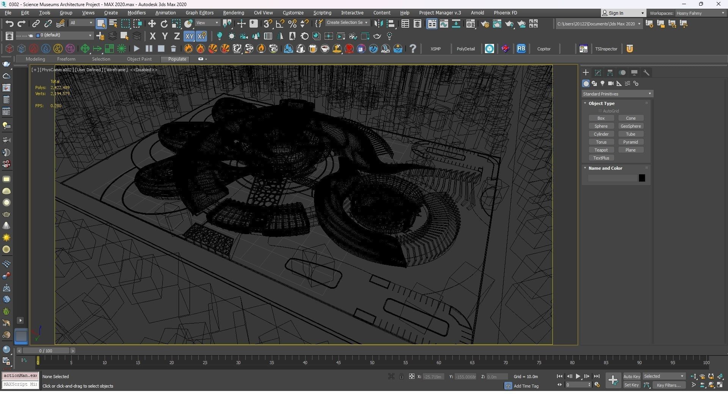
Task: Click the question mark help icon
Action: tap(413, 49)
